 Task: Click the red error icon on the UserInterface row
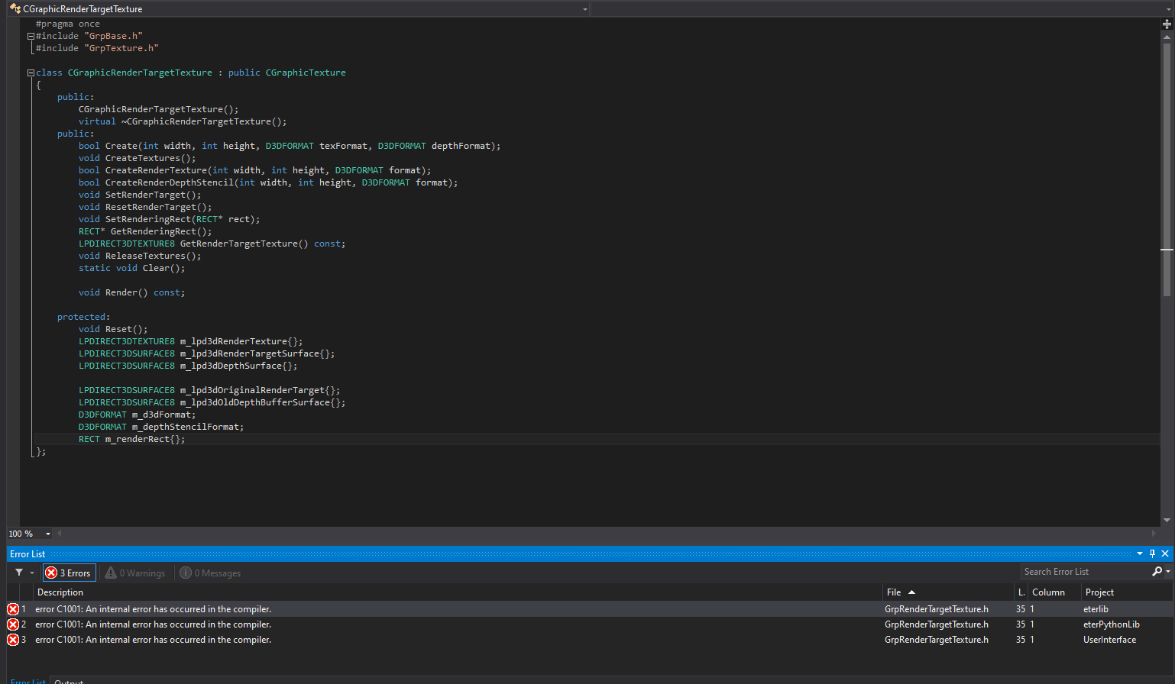(x=11, y=639)
